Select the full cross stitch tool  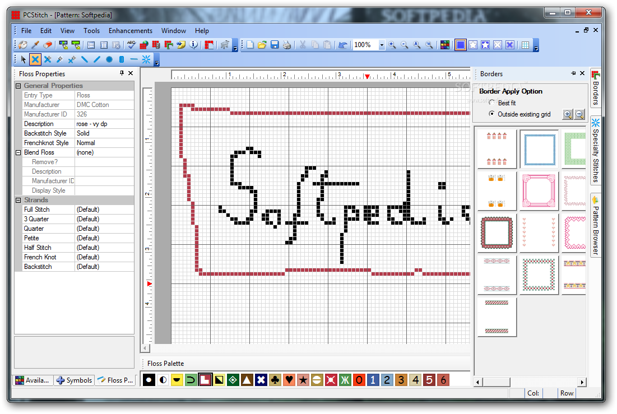click(35, 59)
